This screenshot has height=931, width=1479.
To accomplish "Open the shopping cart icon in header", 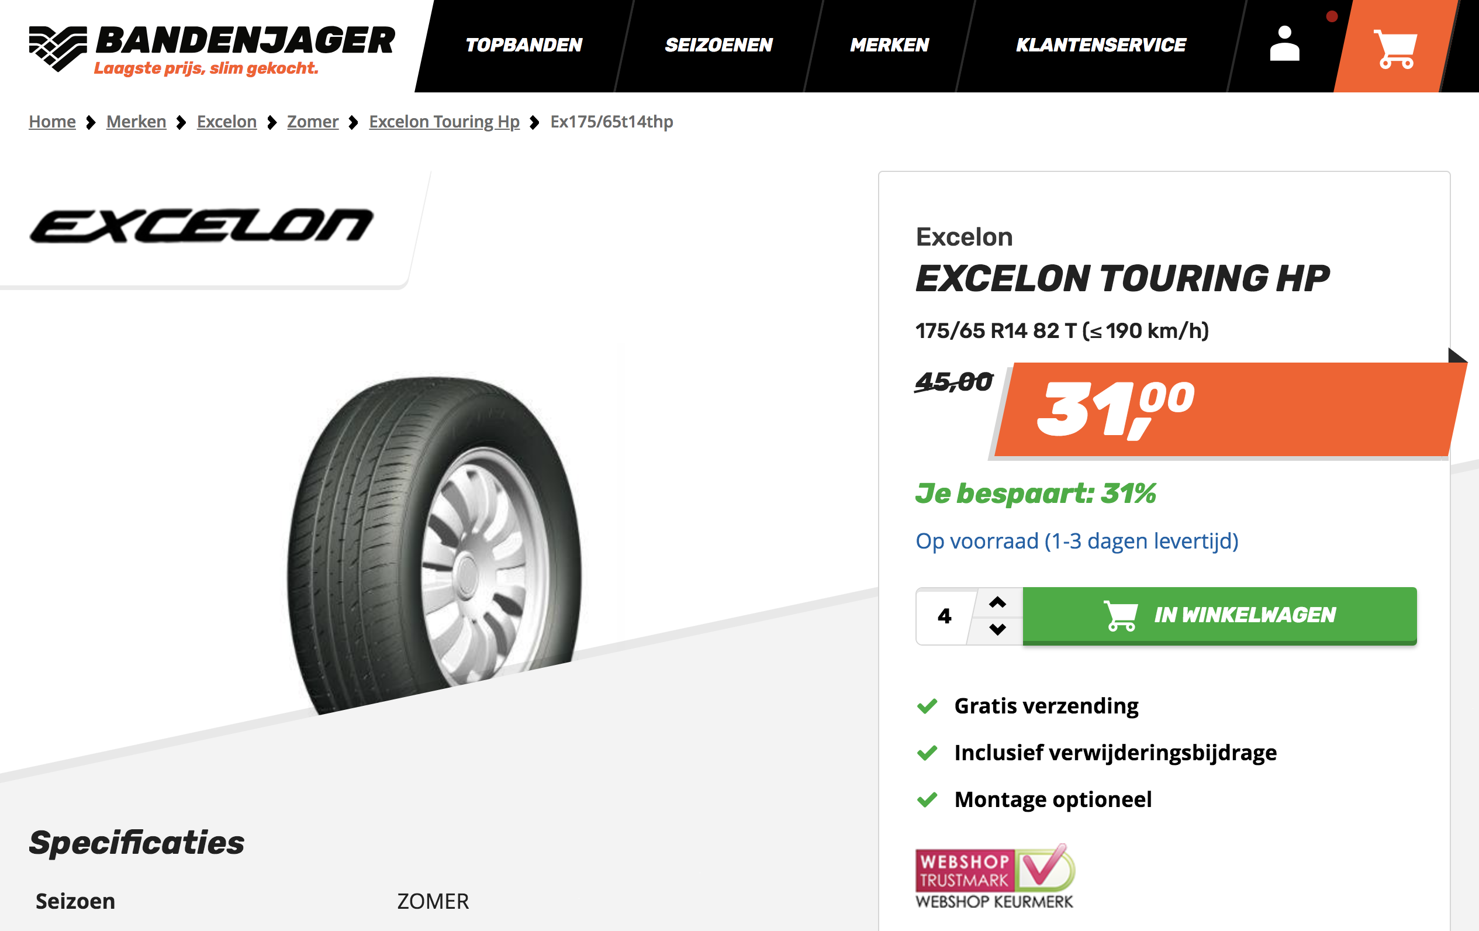I will 1395,48.
